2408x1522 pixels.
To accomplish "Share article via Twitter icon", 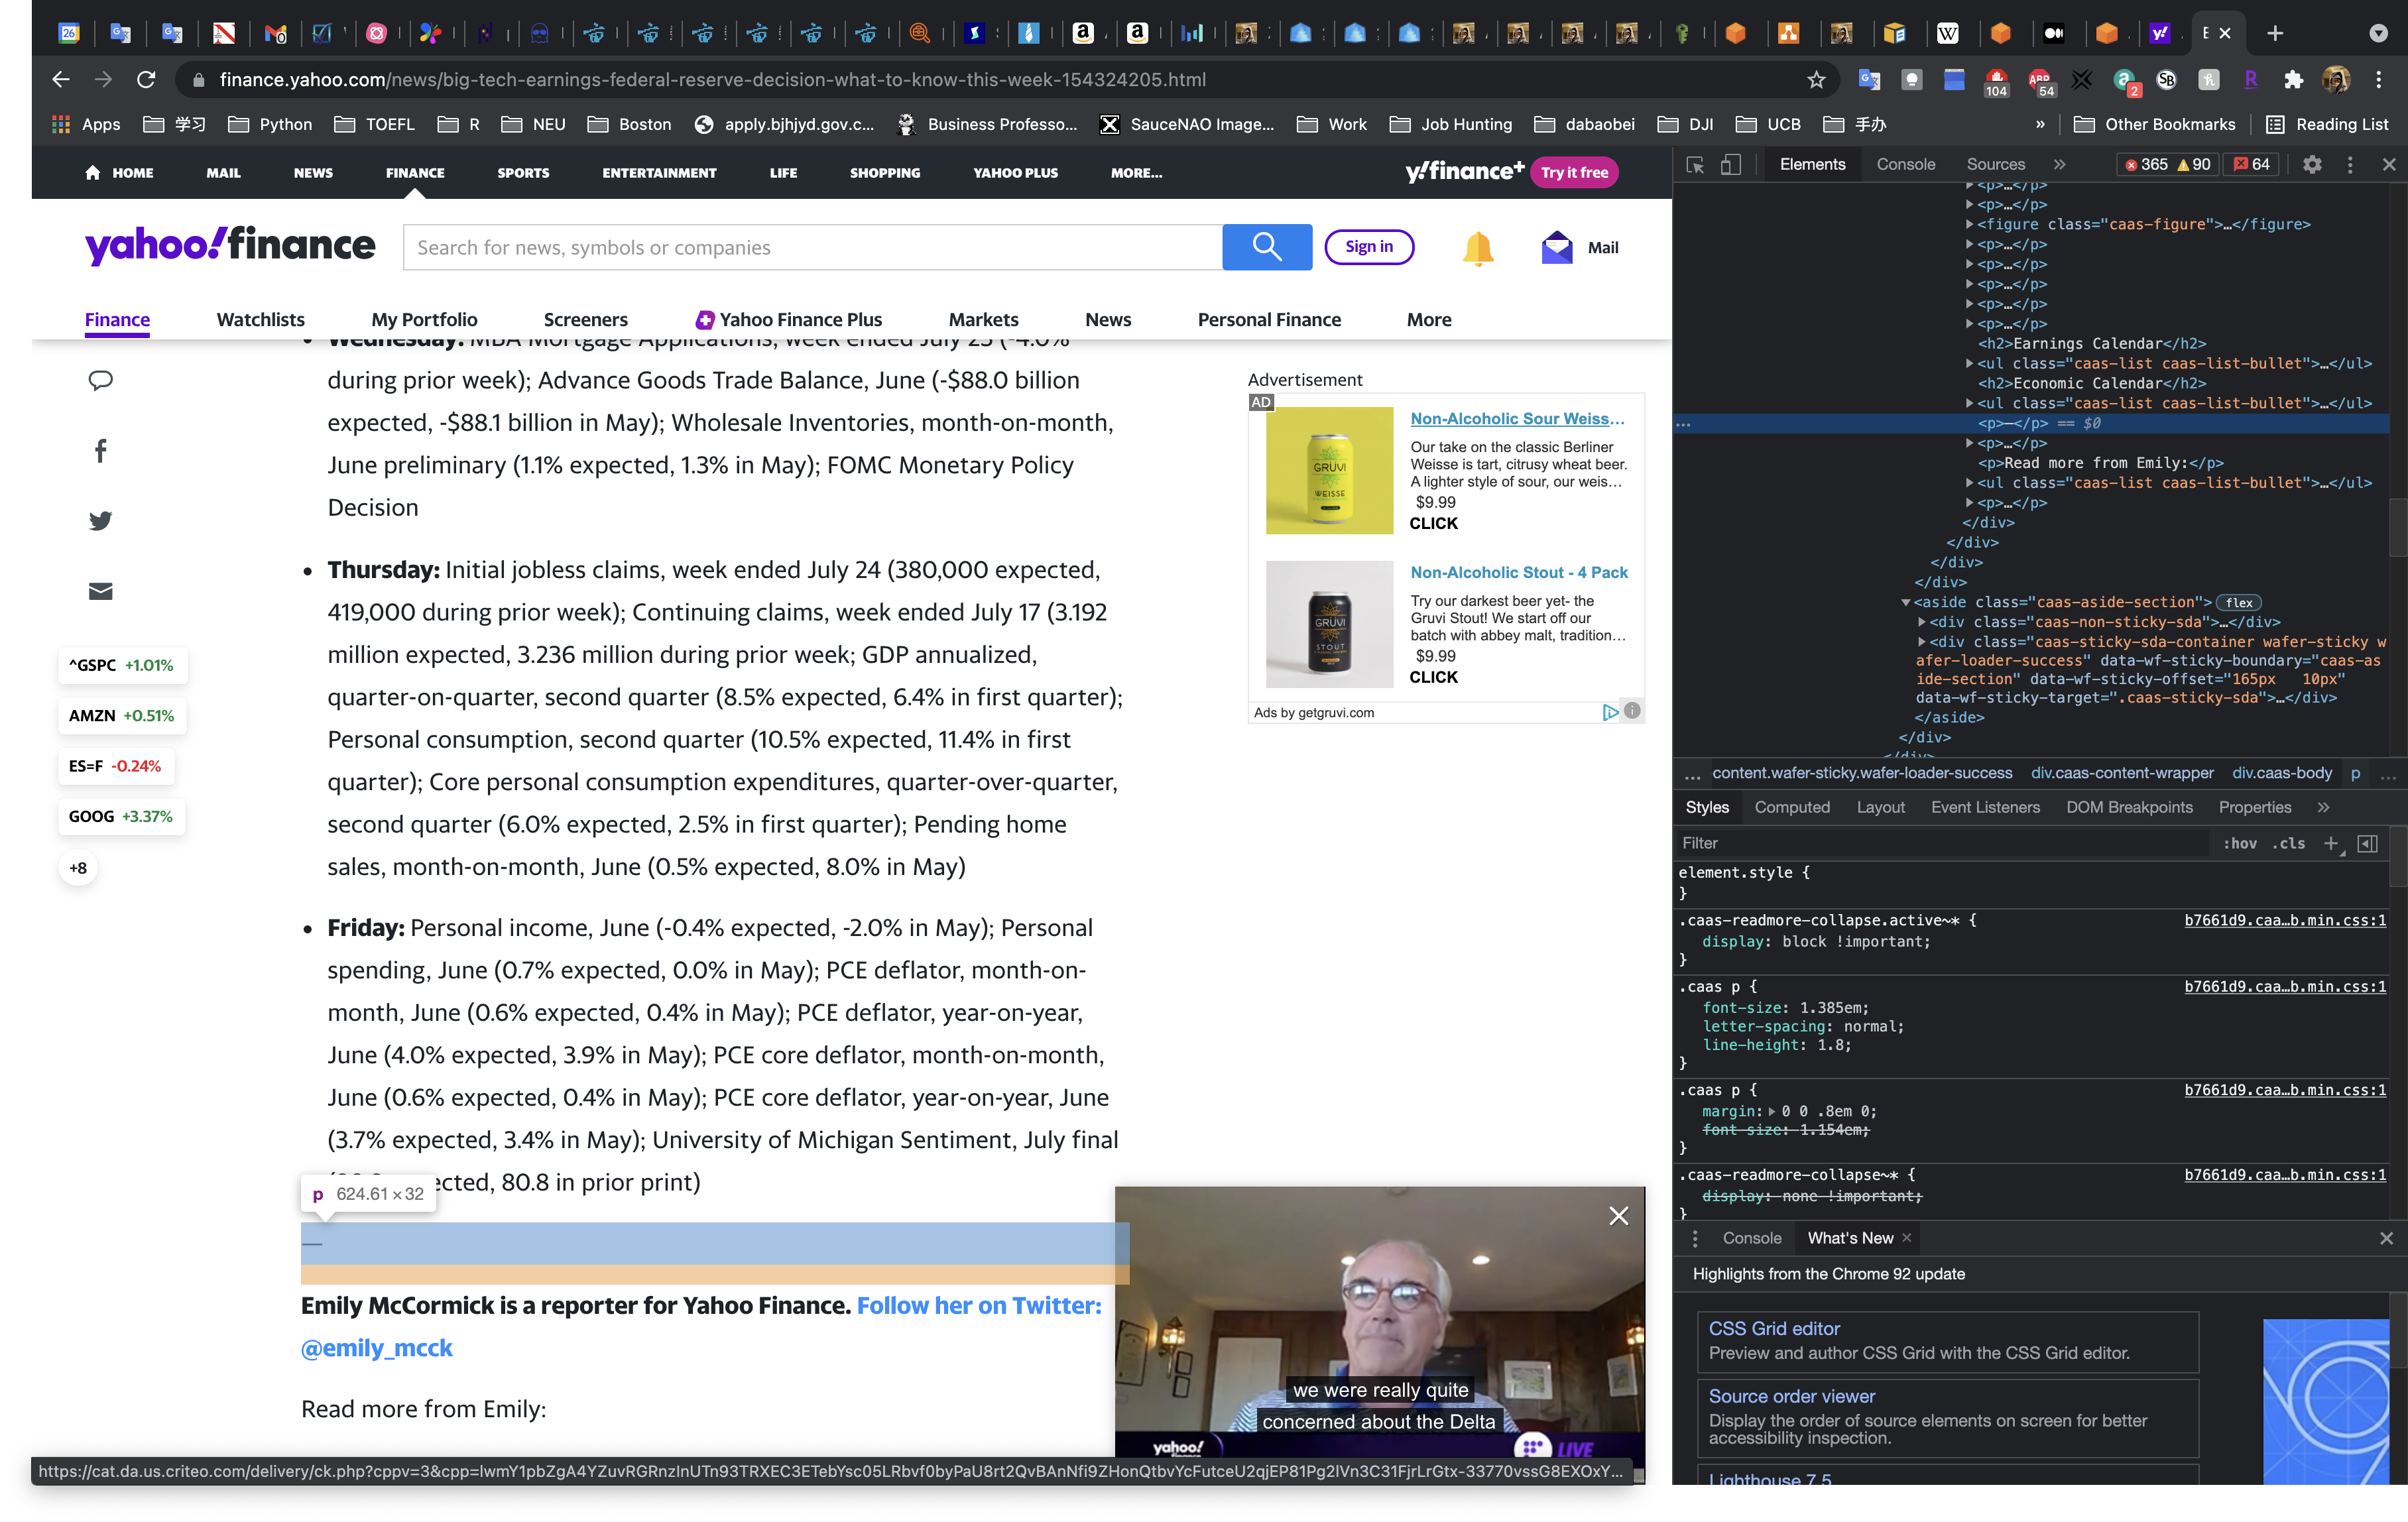I will tap(101, 521).
